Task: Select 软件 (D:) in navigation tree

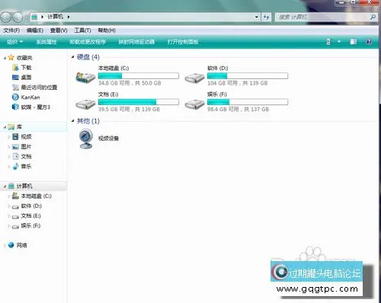Action: pyautogui.click(x=27, y=206)
